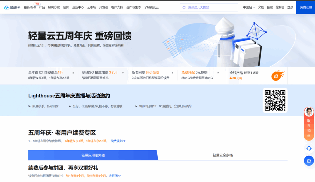315x182 pixels.
Task: Open the headset customer support icon
Action: [309, 148]
